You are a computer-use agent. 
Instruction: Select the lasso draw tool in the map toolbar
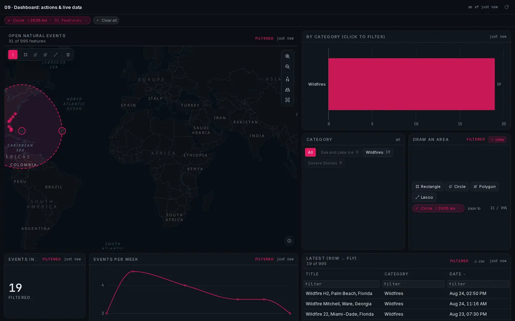pos(55,55)
